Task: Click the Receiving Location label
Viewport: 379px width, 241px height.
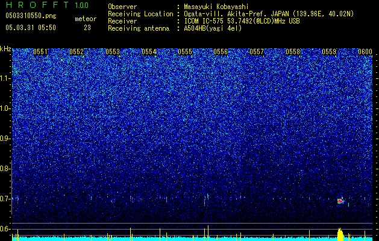Action: point(140,14)
